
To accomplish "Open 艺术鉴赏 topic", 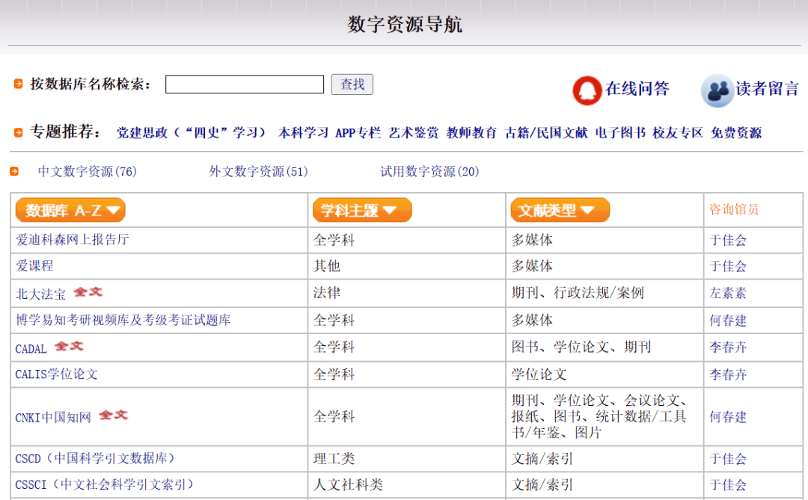I will click(414, 133).
